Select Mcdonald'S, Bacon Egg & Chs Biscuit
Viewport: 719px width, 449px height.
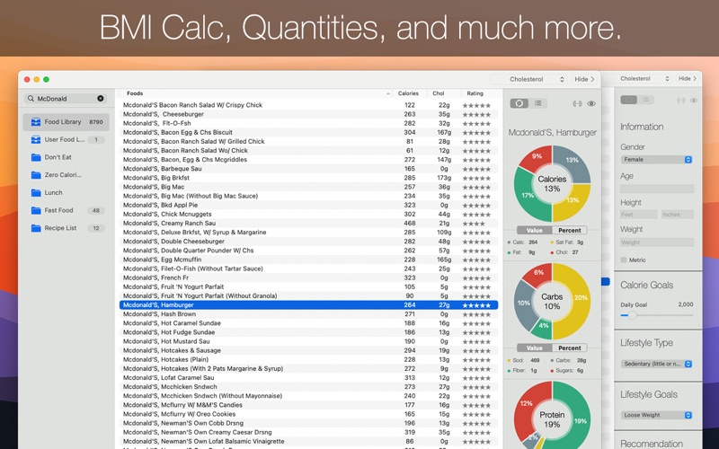pos(308,132)
